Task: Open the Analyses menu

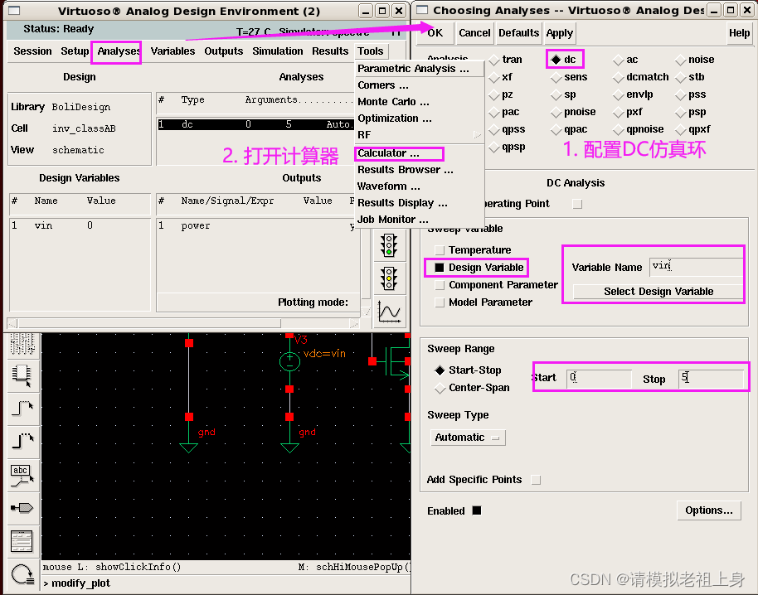Action: coord(119,51)
